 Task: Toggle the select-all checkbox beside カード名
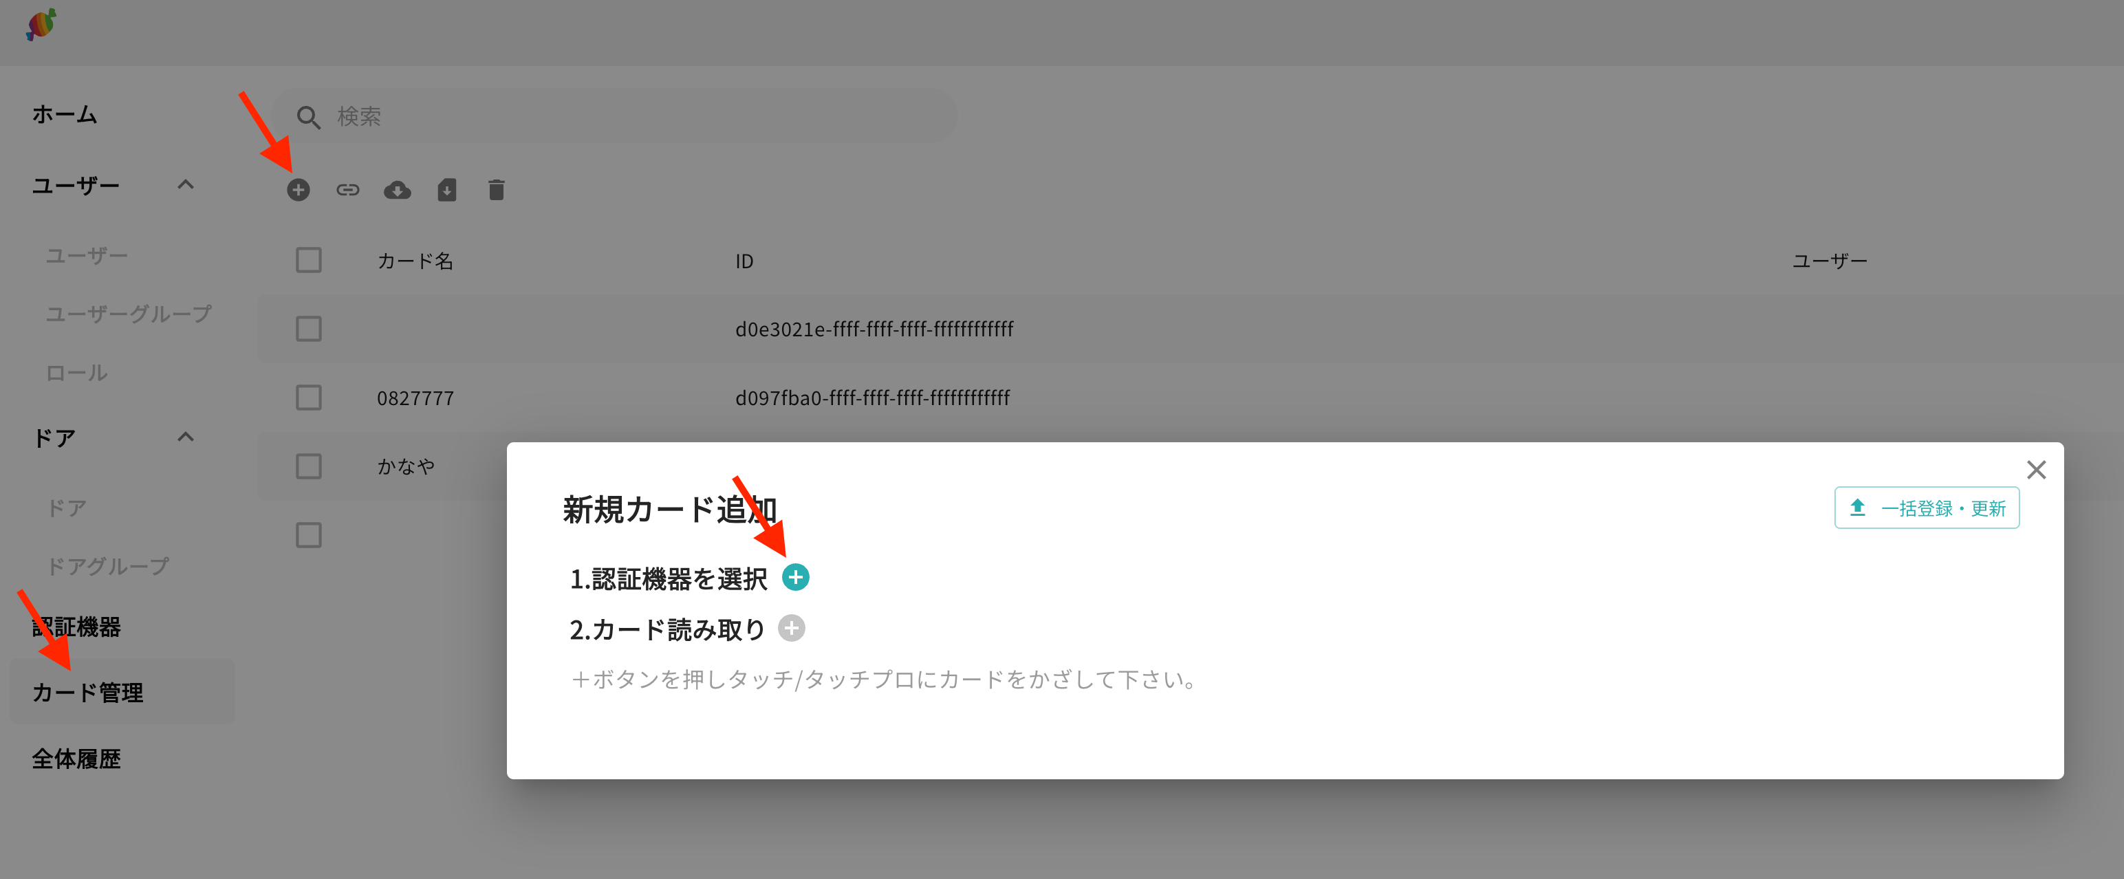[308, 261]
